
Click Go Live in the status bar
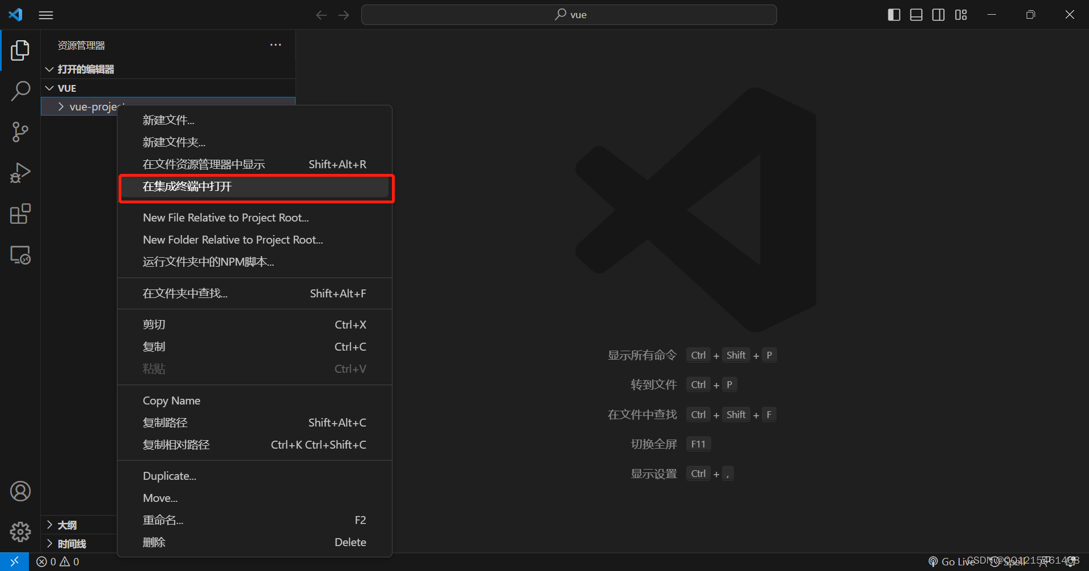click(951, 561)
